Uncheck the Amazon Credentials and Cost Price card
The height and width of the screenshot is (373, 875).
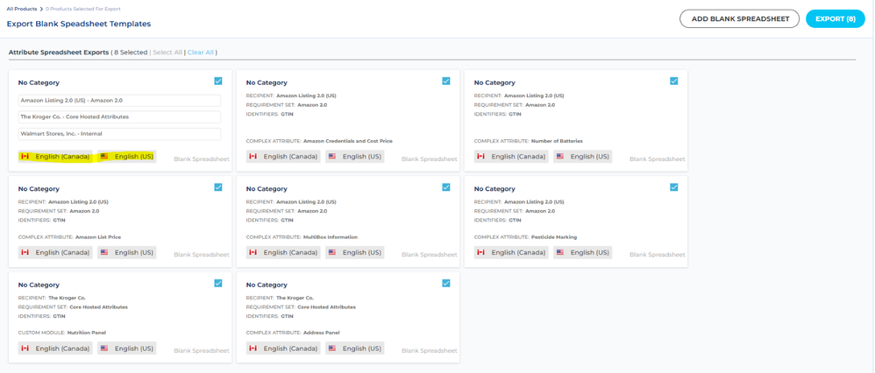pyautogui.click(x=446, y=81)
